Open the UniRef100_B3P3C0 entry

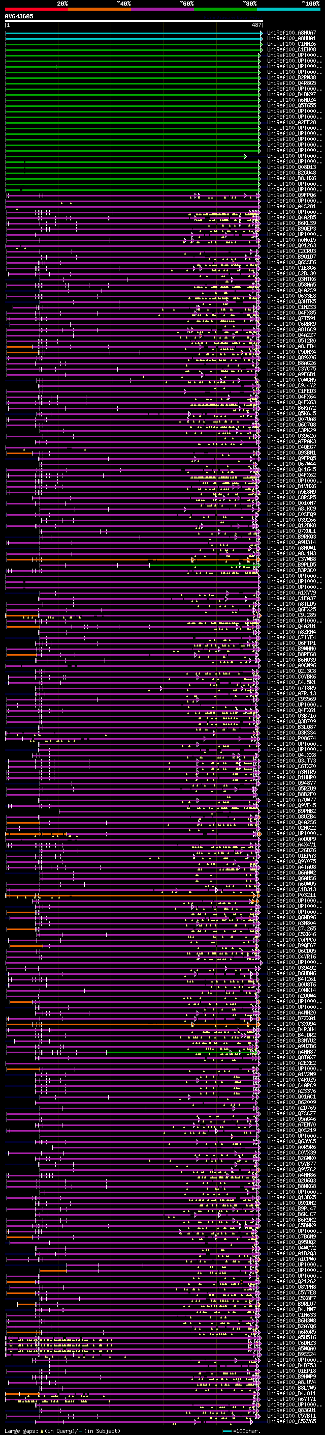coord(291,571)
